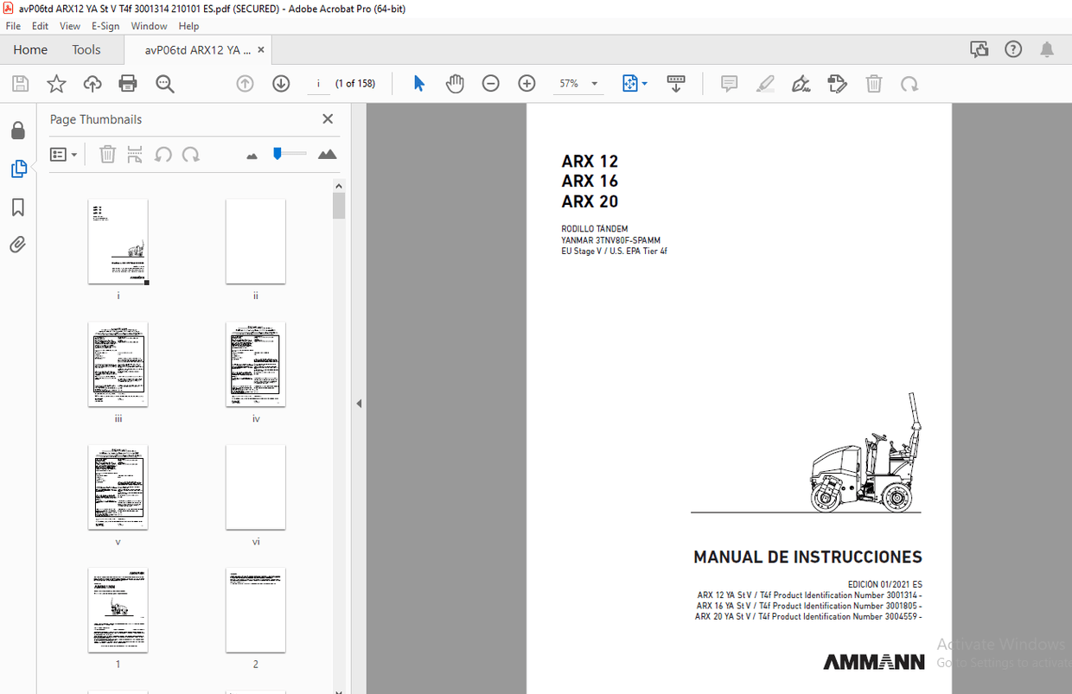Select the Hand tool
Image resolution: width=1072 pixels, height=694 pixels.
pos(455,83)
